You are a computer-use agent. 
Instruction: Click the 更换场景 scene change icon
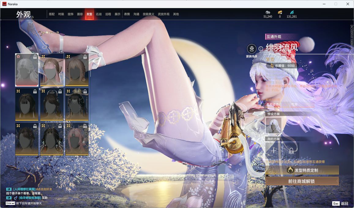(x=252, y=49)
